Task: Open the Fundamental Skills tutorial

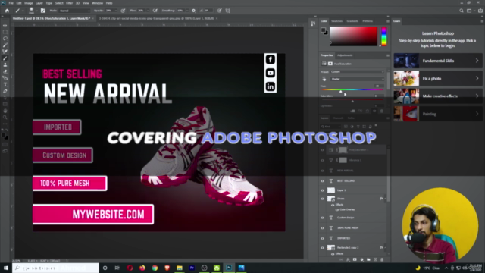Action: [x=438, y=61]
